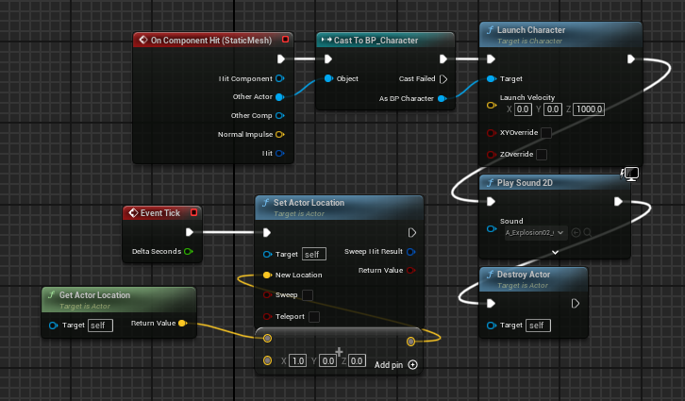
Task: Select the Get Actor Location node title
Action: pos(94,294)
